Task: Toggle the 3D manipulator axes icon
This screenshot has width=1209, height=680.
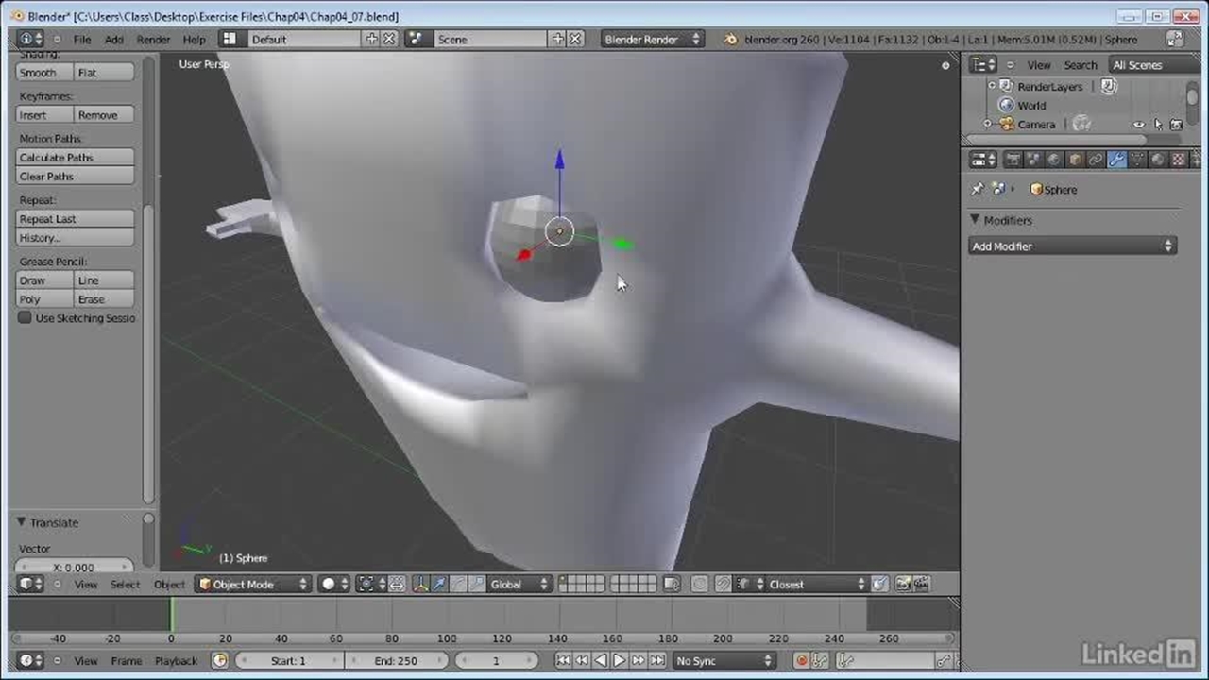Action: pos(420,585)
